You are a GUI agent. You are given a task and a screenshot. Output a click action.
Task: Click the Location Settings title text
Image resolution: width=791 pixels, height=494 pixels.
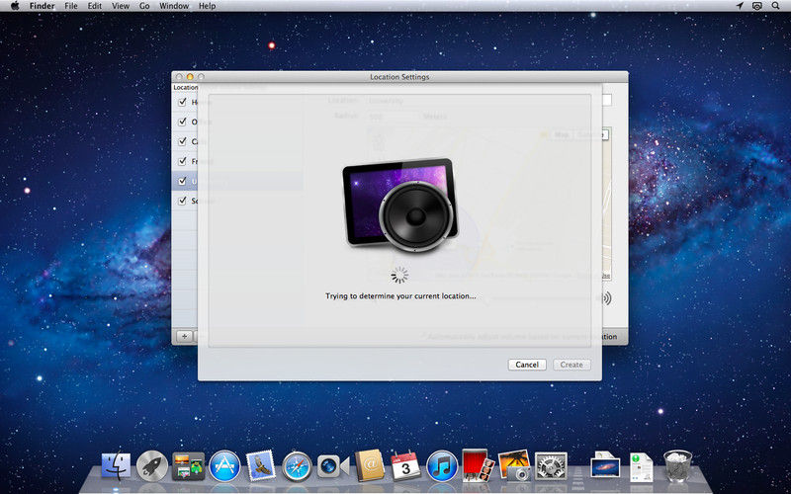[399, 77]
